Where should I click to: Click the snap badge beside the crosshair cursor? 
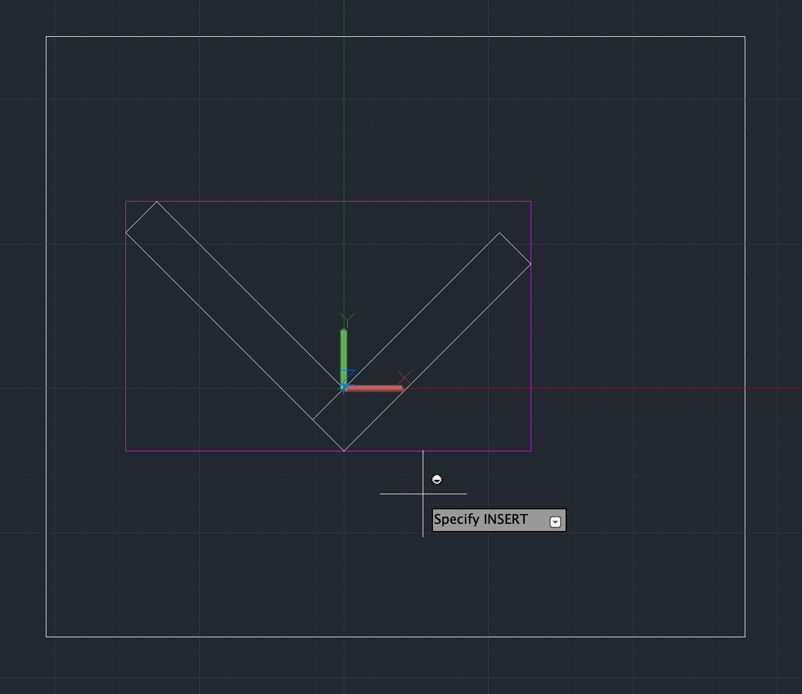point(436,479)
